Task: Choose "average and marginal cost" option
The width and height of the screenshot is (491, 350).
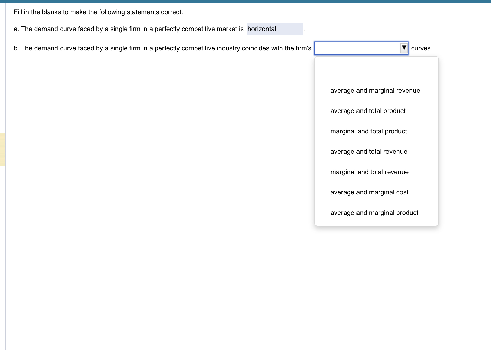Action: [x=369, y=192]
